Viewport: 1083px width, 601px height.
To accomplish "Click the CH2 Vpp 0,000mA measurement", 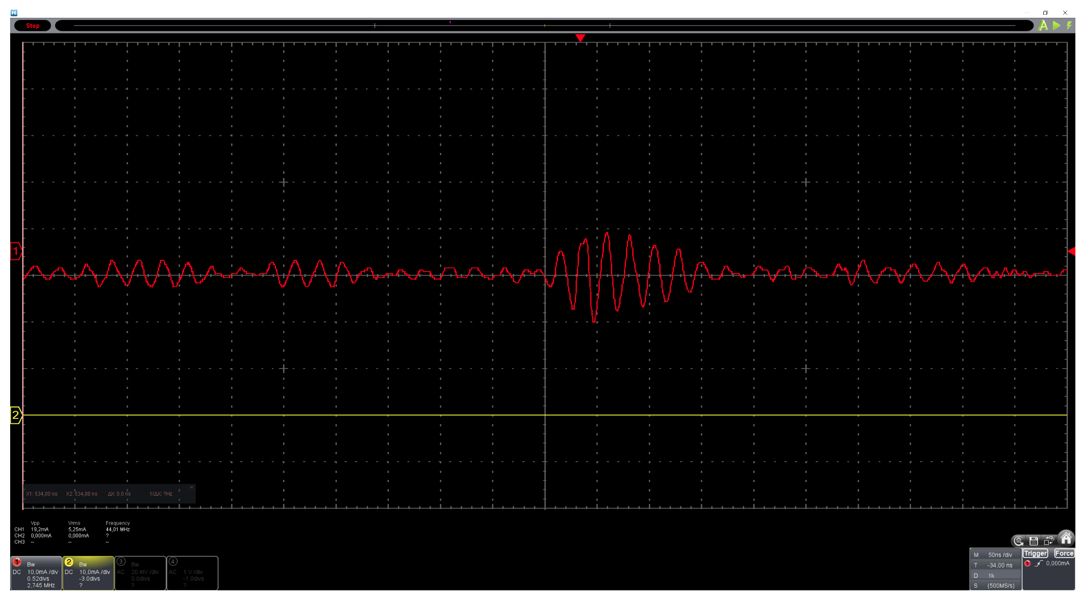I will click(x=41, y=535).
